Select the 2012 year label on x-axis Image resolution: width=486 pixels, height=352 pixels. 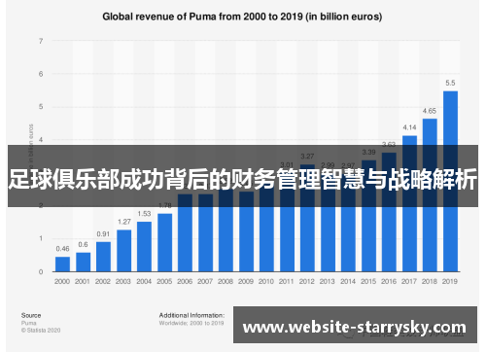307,281
